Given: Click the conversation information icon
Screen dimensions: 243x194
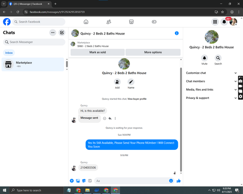Looking at the screenshot, I should [177, 33].
